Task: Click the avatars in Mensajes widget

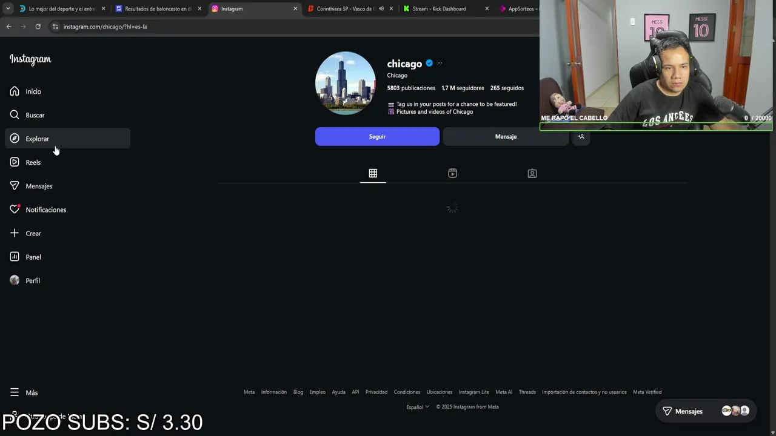Action: click(x=735, y=411)
